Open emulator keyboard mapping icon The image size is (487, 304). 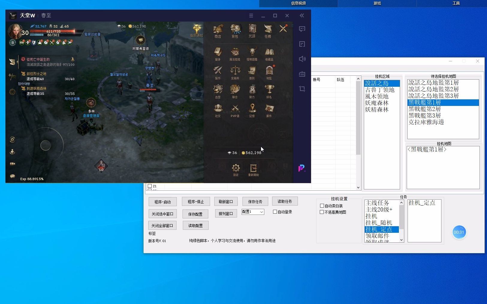[302, 74]
